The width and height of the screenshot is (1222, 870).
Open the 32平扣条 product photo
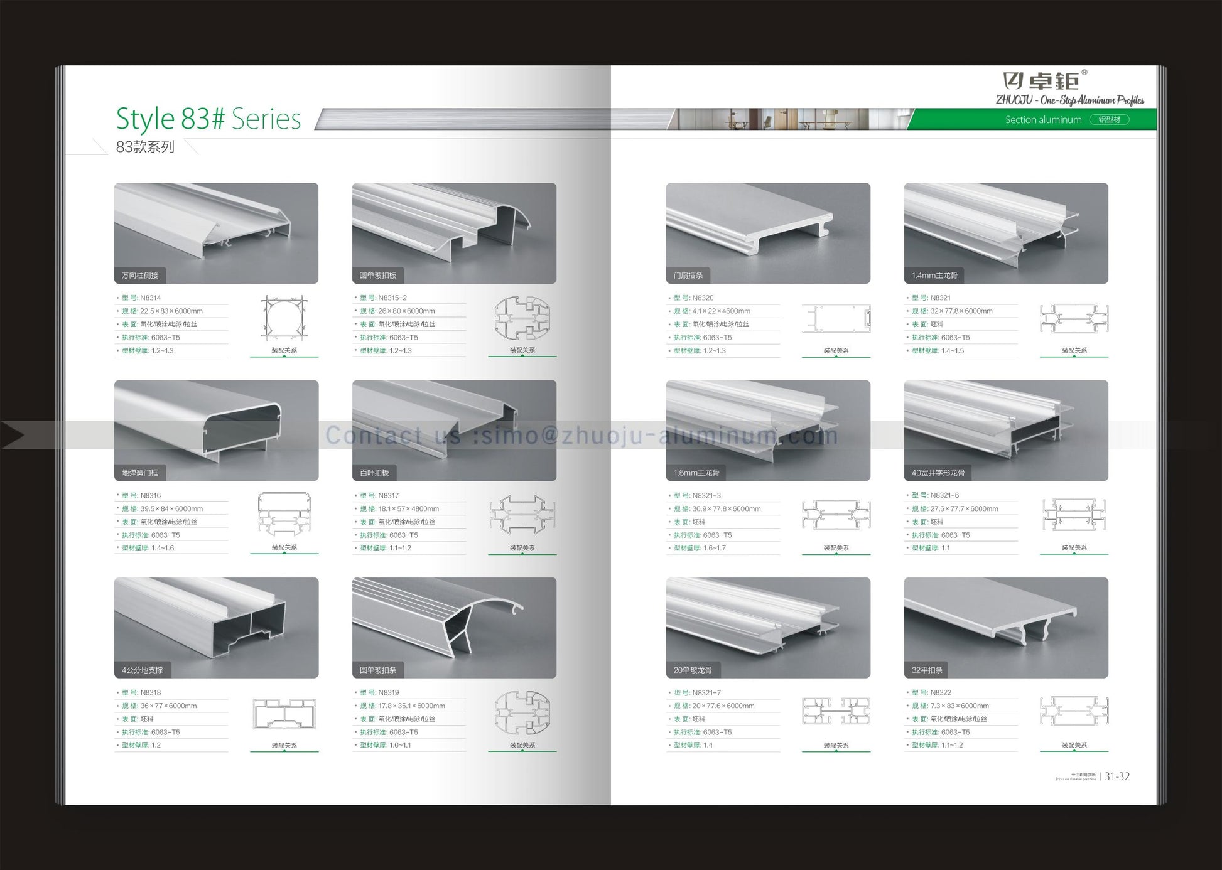coord(1006,627)
